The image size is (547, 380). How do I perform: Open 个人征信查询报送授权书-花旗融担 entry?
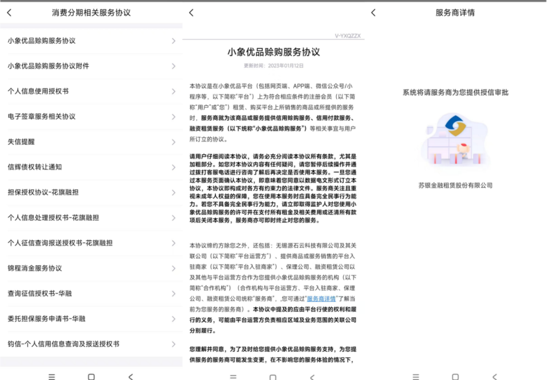[x=91, y=243]
